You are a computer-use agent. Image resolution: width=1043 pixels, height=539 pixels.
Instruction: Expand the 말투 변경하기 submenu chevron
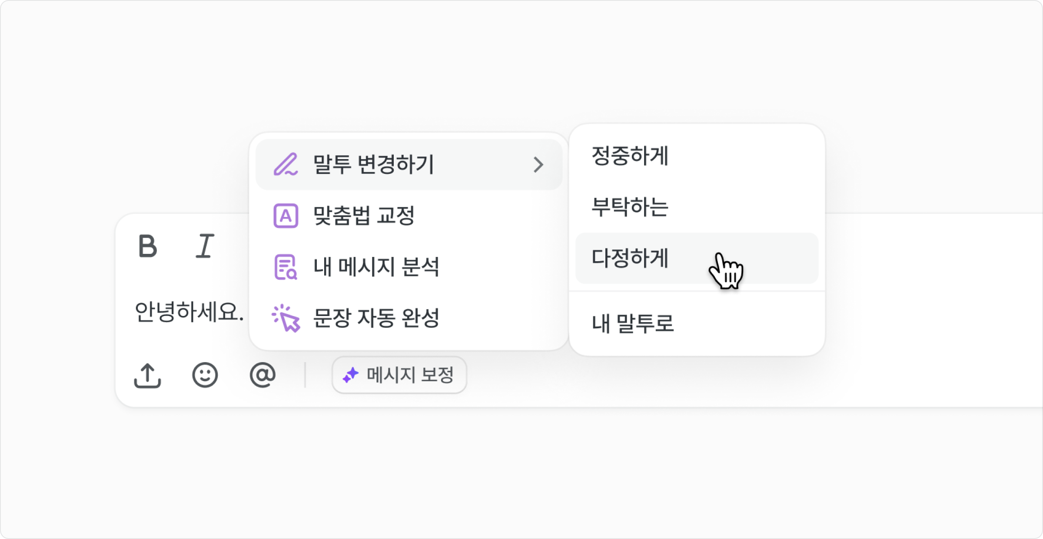[x=540, y=164]
